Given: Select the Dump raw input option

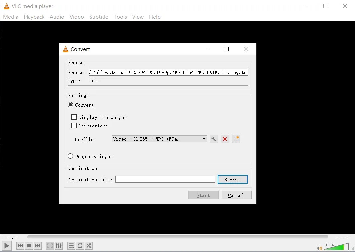Looking at the screenshot, I should (x=70, y=156).
